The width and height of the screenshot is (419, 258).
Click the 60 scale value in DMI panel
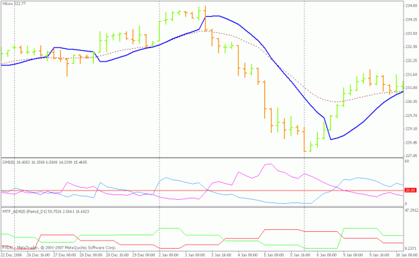click(407, 161)
